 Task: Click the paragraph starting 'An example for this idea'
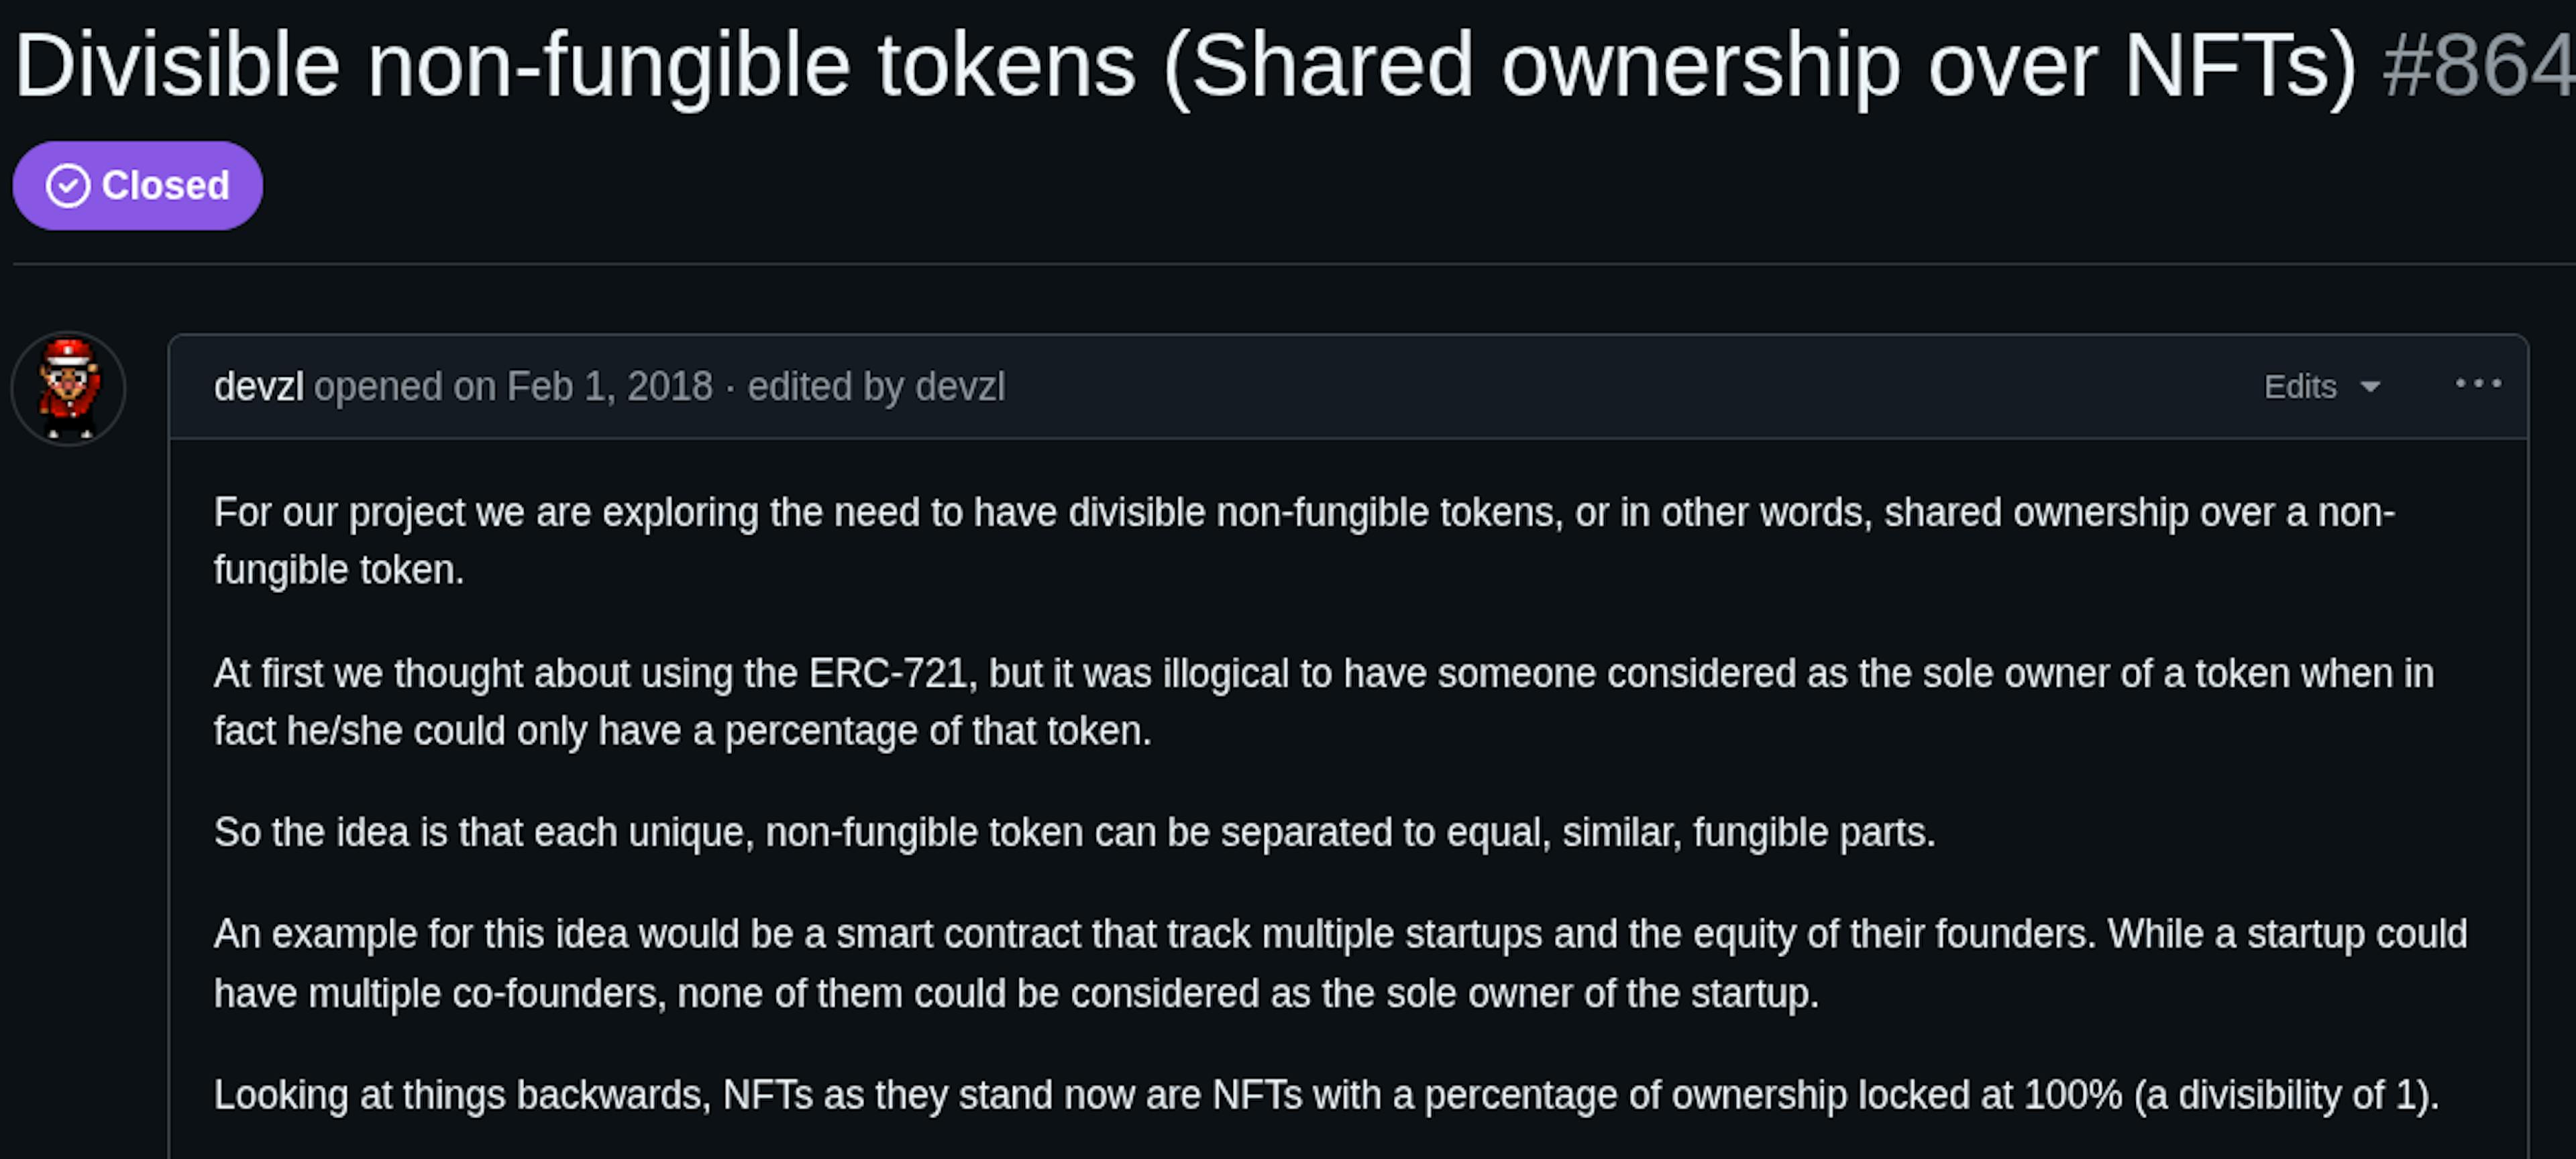click(1340, 934)
